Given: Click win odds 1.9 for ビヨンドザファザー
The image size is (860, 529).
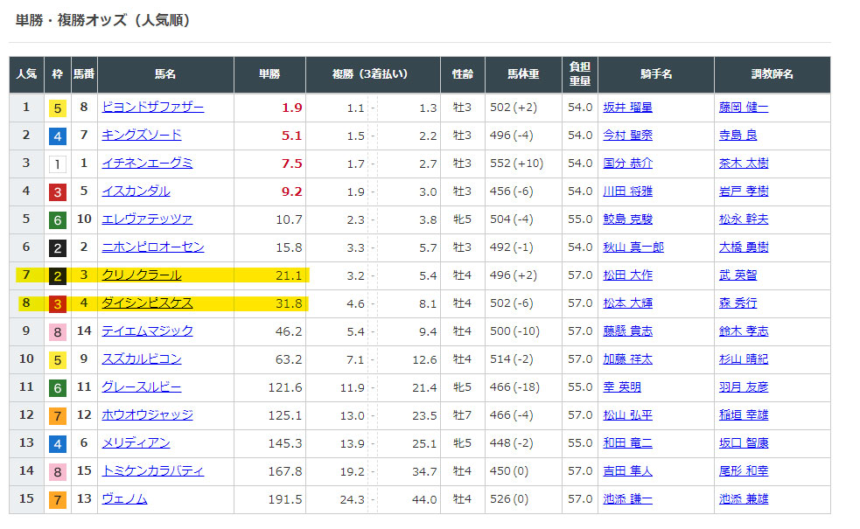Looking at the screenshot, I should tap(291, 108).
